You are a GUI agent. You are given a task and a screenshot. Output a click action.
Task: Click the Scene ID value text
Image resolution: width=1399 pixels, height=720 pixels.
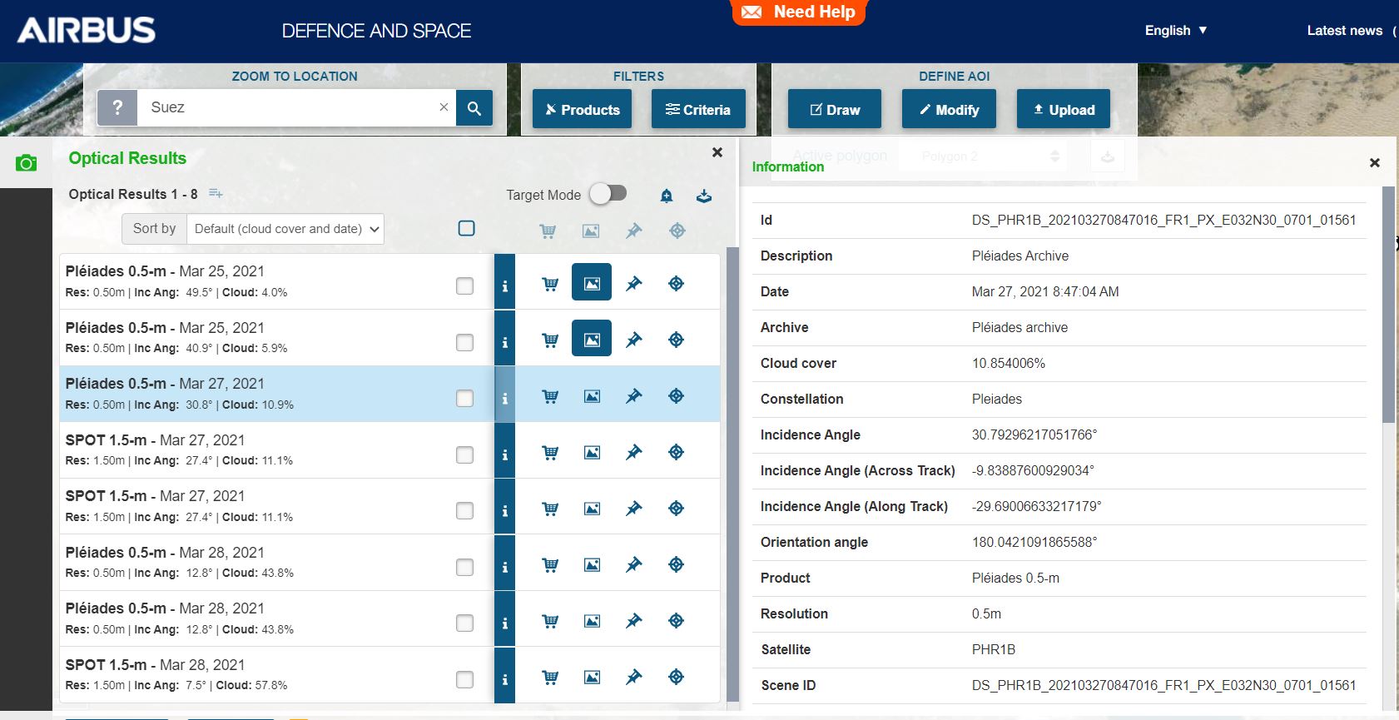[x=1164, y=685]
